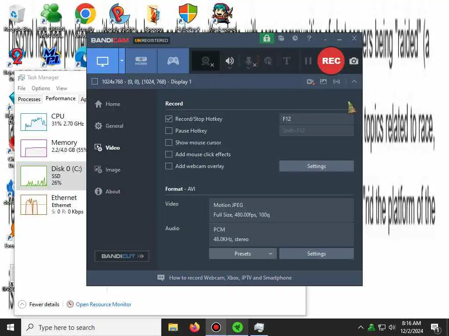Open the Image settings section
Image resolution: width=449 pixels, height=336 pixels.
pyautogui.click(x=107, y=170)
